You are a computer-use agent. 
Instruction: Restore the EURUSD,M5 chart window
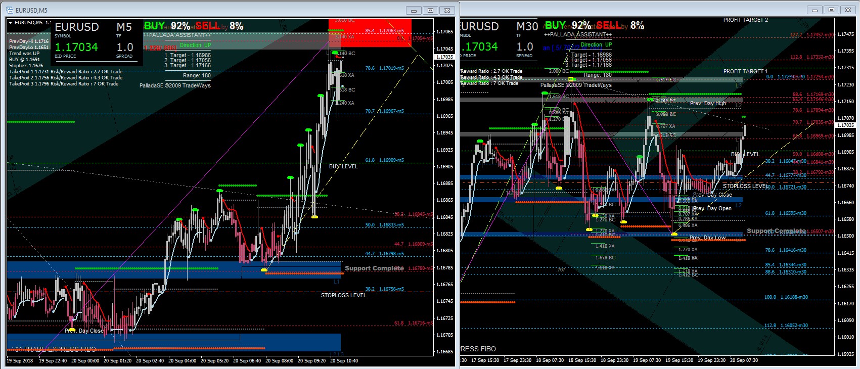pos(431,10)
